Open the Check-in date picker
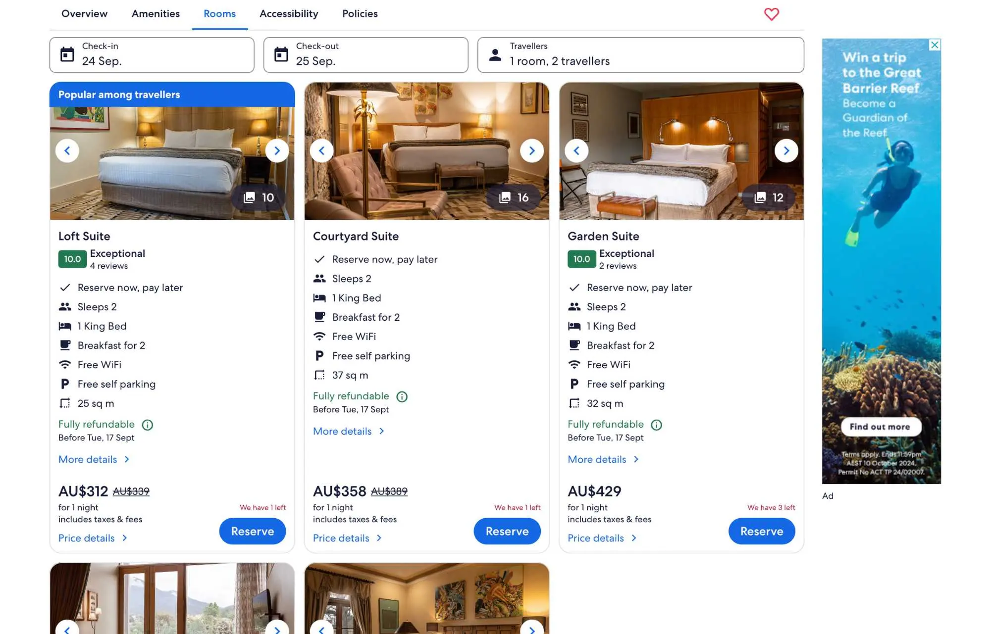The width and height of the screenshot is (992, 634). point(152,55)
